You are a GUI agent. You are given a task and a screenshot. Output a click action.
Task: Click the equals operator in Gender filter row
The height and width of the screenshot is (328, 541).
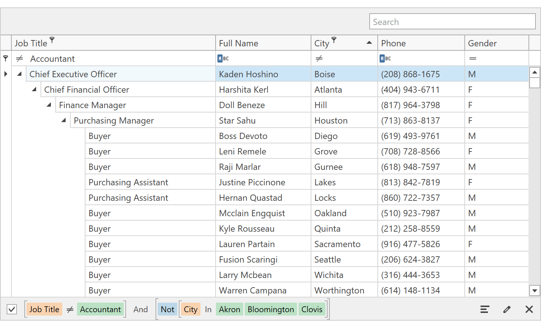click(x=472, y=58)
